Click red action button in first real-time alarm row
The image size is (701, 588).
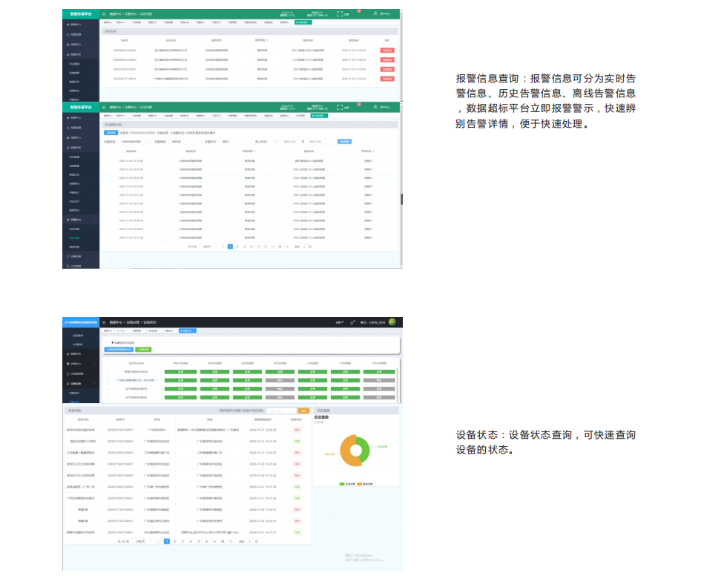click(x=387, y=50)
